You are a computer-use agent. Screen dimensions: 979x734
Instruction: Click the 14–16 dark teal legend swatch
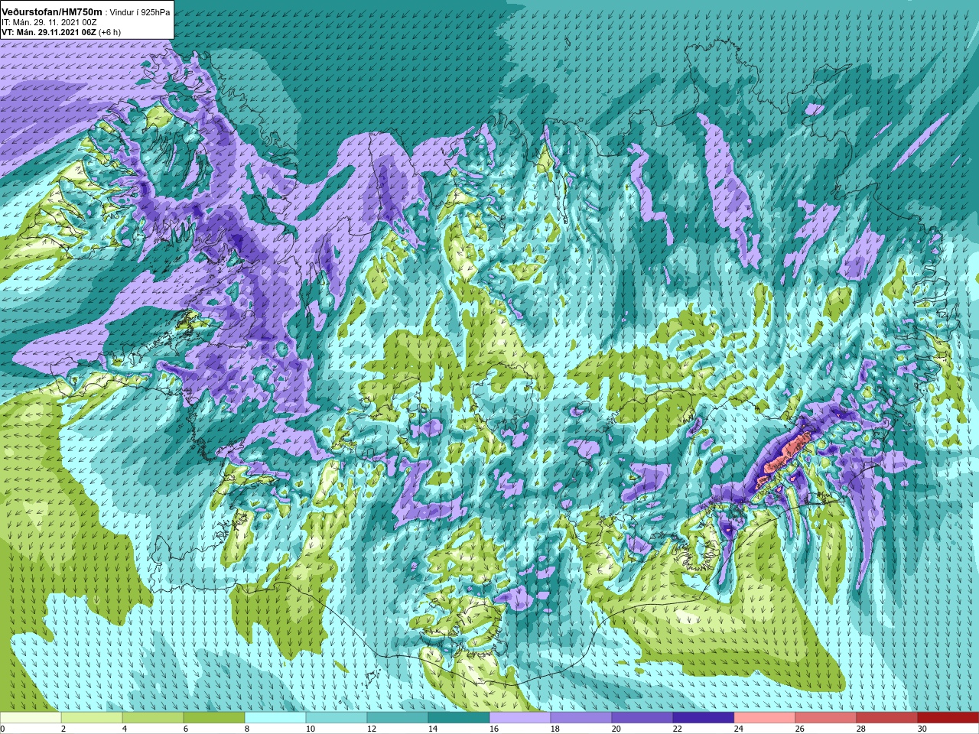coord(459,717)
